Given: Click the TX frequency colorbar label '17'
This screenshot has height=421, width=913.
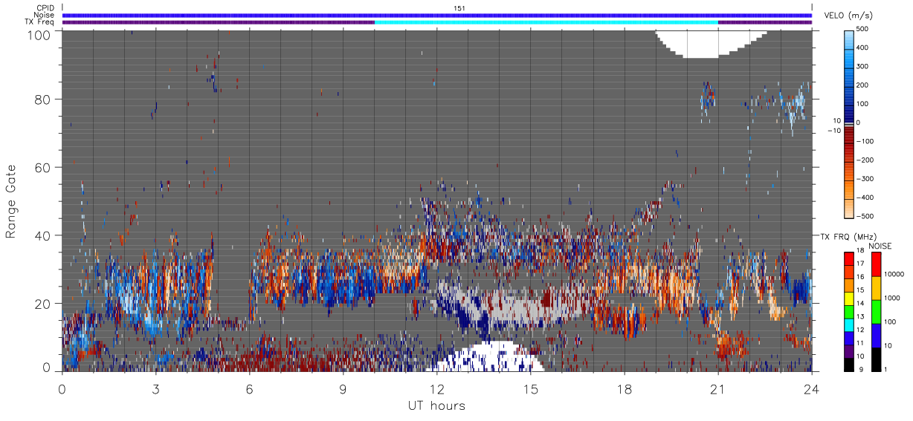Looking at the screenshot, I should pos(860,264).
